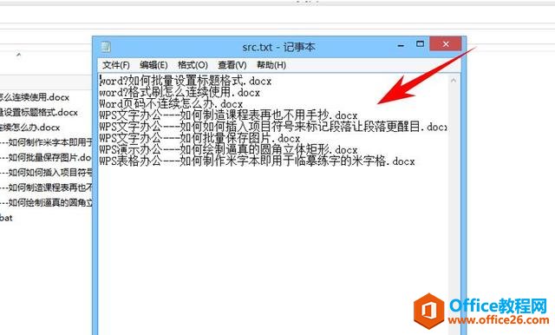Image resolution: width=555 pixels, height=335 pixels.
Task: Select Explorer file ending 设置标题格式.docx
Action: [x=39, y=112]
